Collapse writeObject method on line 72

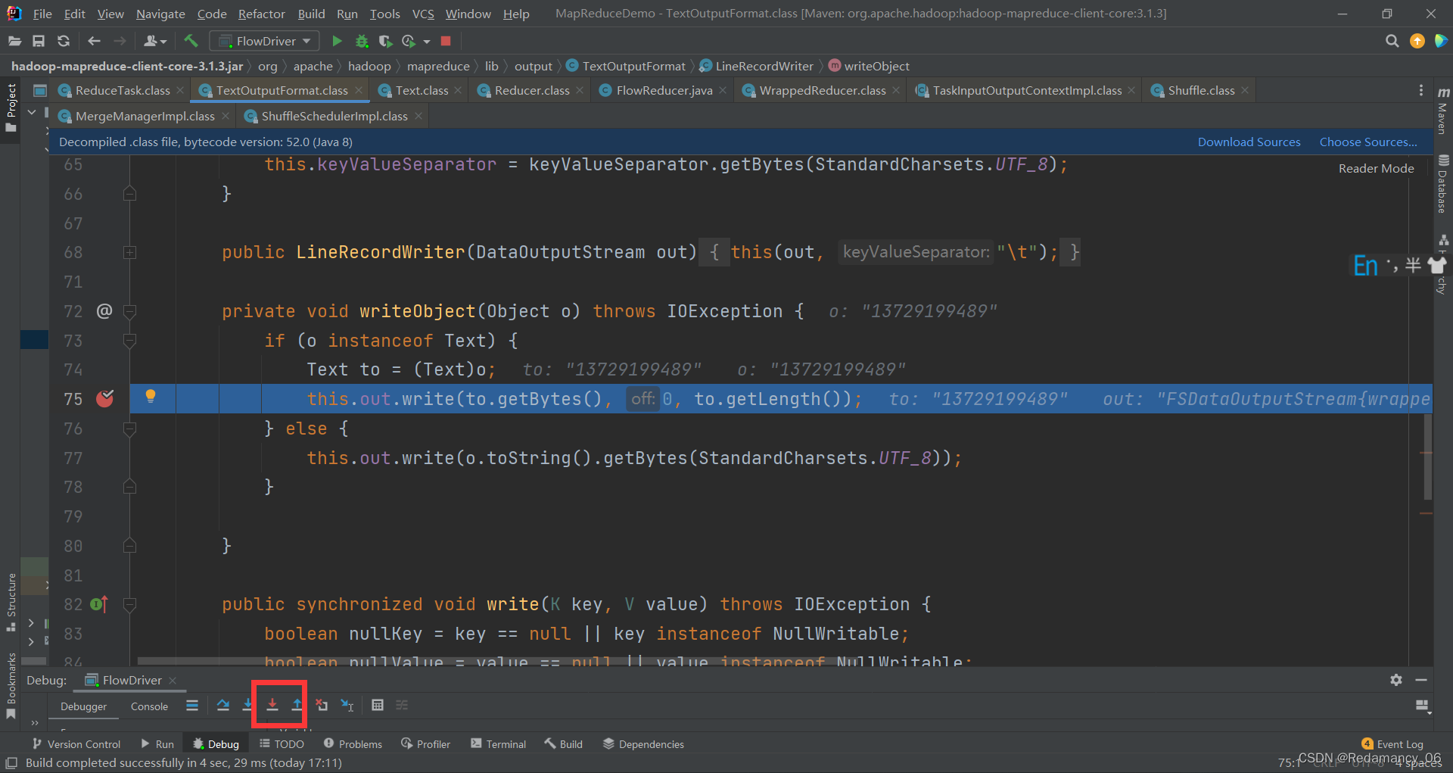pos(130,311)
